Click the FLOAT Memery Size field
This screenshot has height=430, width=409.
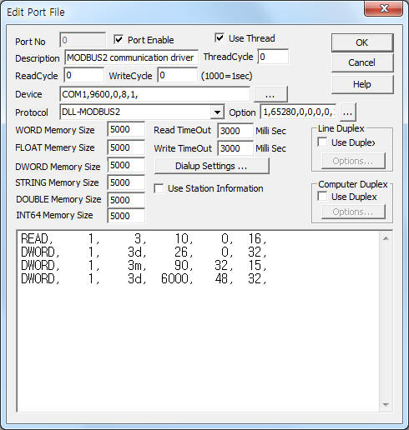(x=126, y=147)
